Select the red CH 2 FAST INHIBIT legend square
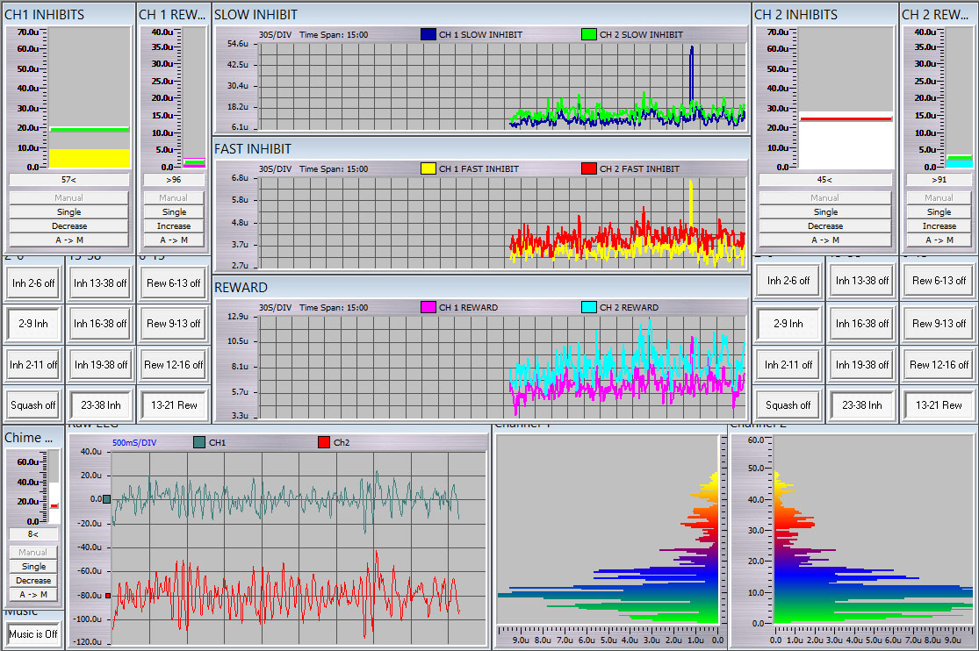The height and width of the screenshot is (651, 979). coord(589,168)
